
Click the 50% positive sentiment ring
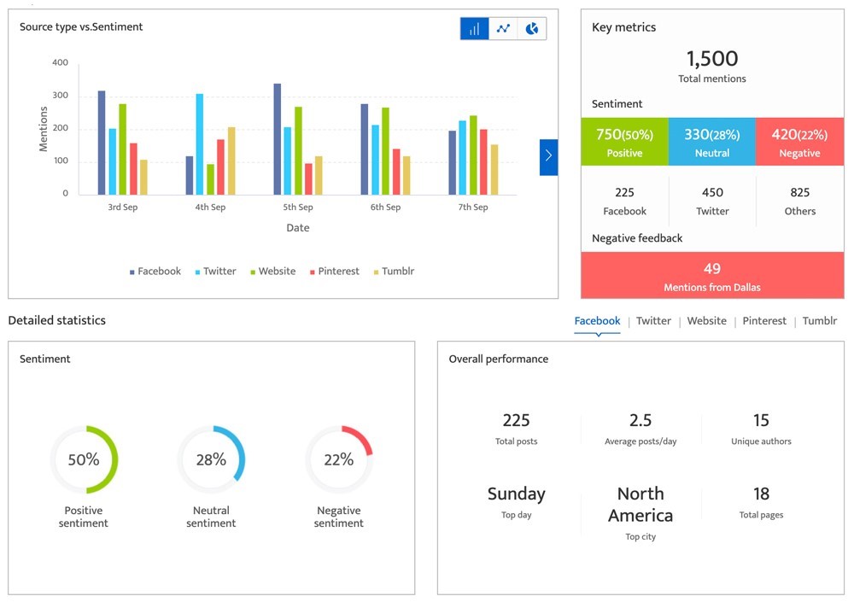tap(84, 459)
